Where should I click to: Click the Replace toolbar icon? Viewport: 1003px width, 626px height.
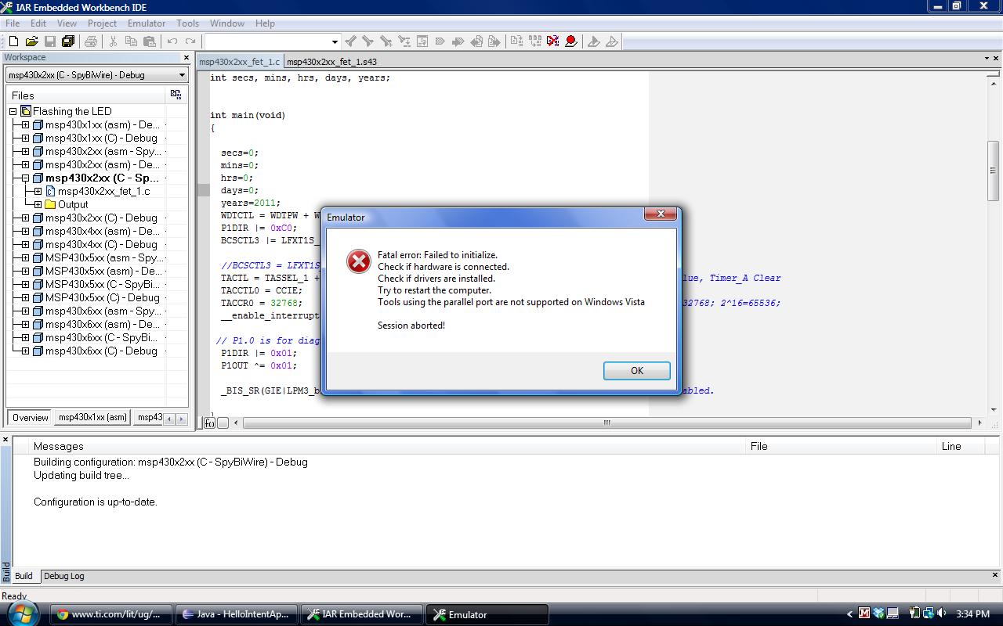tap(404, 41)
